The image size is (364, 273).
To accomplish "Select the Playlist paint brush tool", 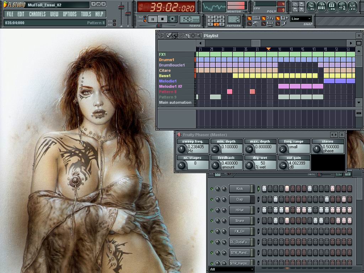I will (175, 36).
